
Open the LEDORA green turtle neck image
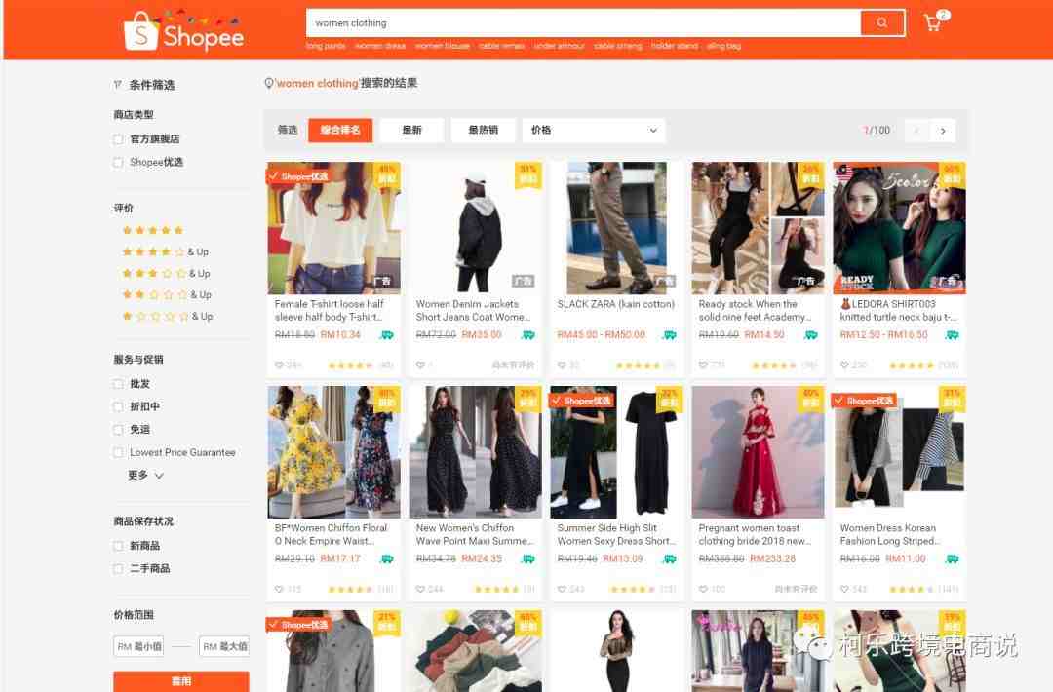click(899, 228)
